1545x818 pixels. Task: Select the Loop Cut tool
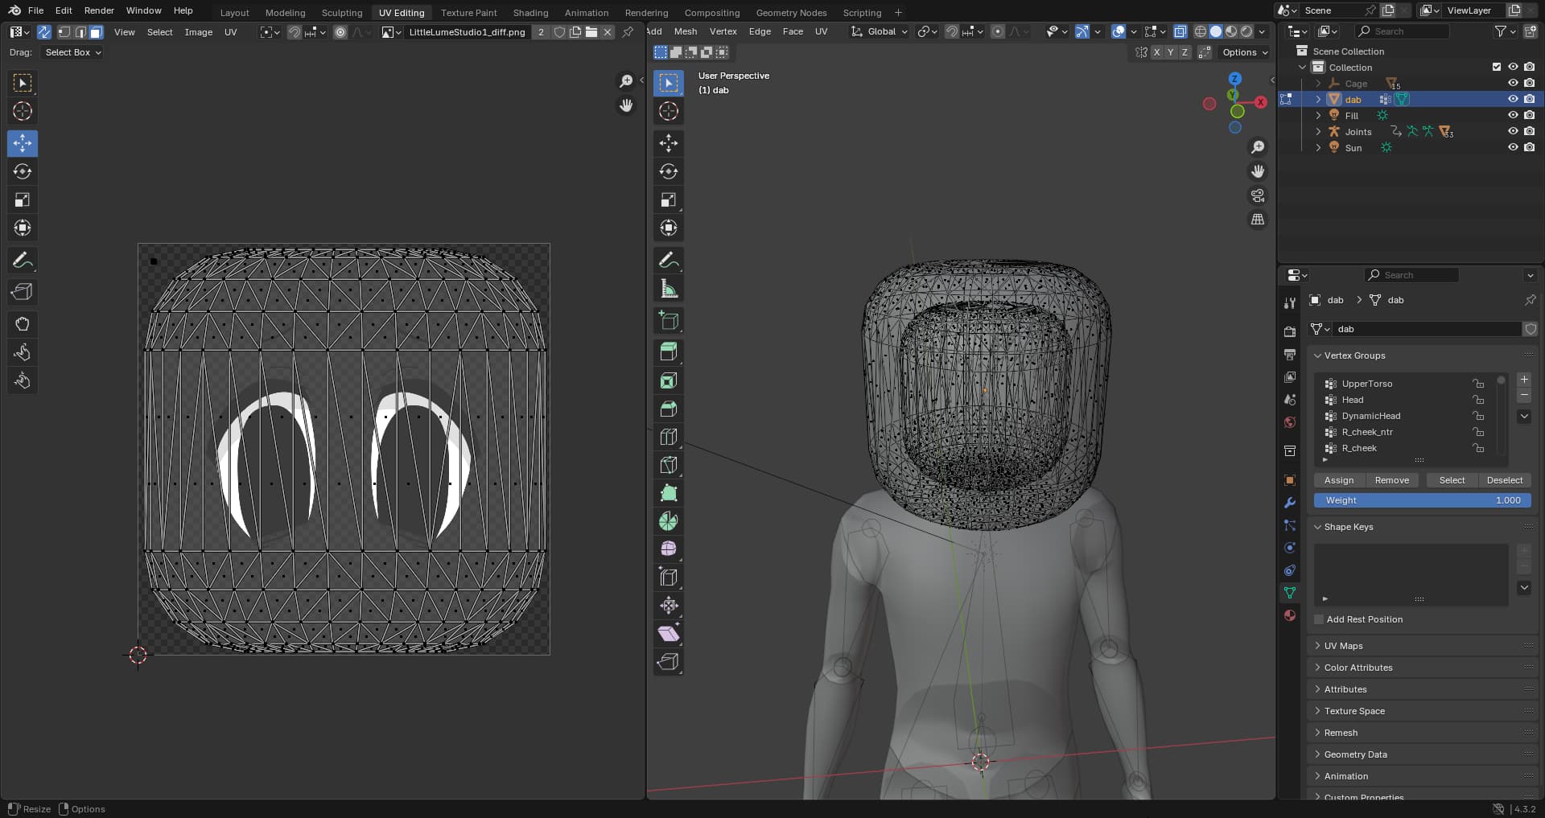point(668,437)
